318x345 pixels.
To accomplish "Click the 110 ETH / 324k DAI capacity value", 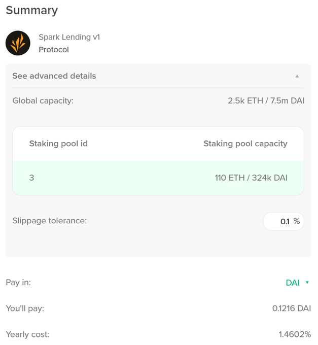I will [251, 178].
